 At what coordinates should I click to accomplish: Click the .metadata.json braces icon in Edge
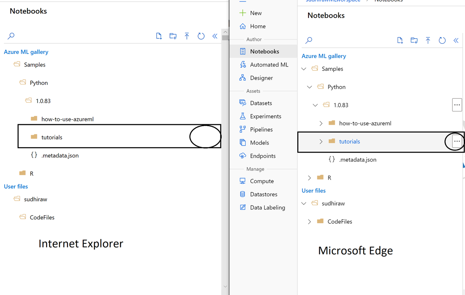click(332, 160)
